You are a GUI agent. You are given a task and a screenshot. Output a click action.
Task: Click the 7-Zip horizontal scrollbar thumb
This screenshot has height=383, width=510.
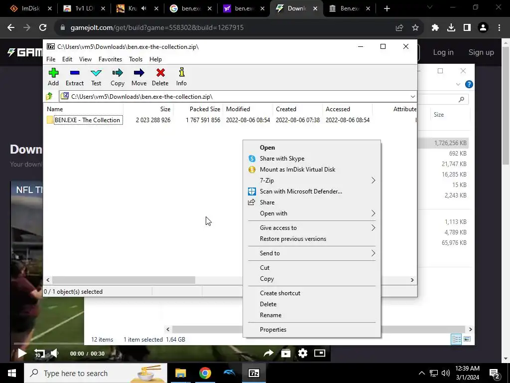[124, 280]
